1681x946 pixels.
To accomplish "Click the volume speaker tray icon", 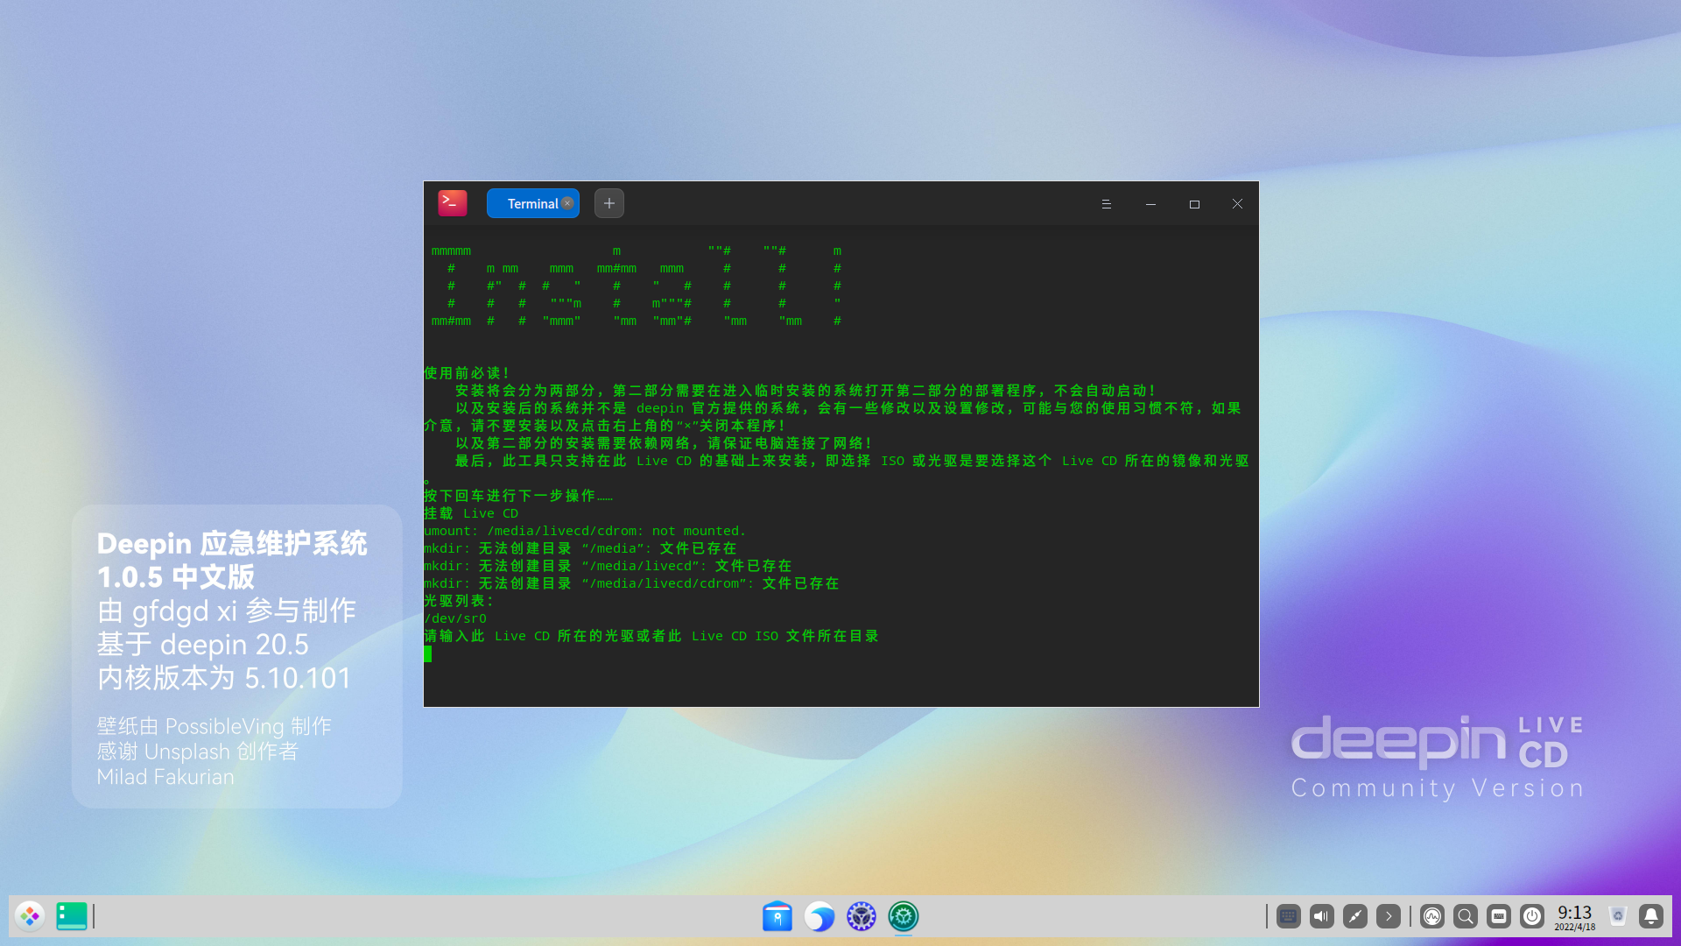I will coord(1321,916).
